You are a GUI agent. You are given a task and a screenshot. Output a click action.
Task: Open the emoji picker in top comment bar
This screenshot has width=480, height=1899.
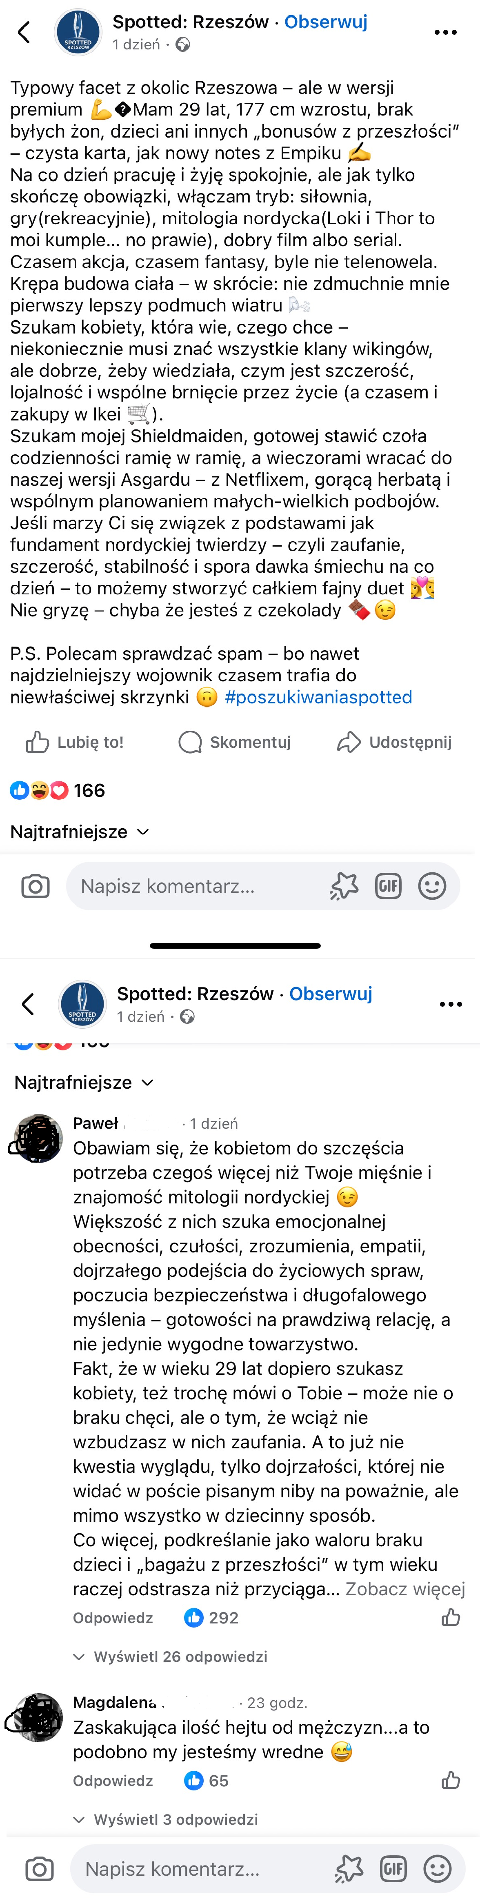432,886
